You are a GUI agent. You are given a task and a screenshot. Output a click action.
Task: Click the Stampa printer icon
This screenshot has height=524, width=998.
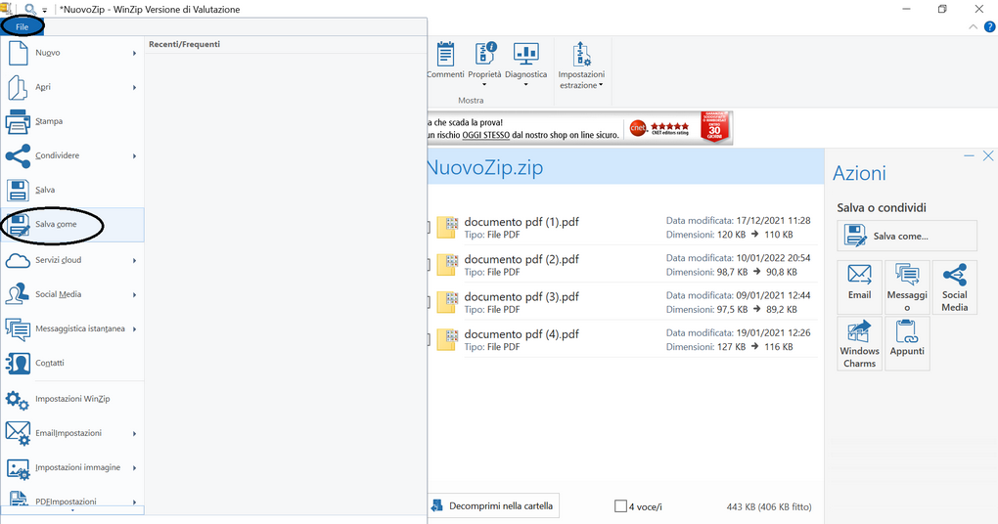pyautogui.click(x=18, y=121)
